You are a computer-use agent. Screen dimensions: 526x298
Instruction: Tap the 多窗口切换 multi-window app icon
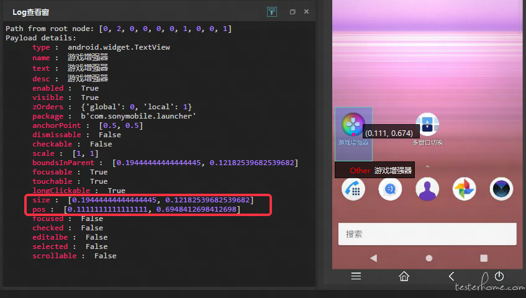coord(427,124)
